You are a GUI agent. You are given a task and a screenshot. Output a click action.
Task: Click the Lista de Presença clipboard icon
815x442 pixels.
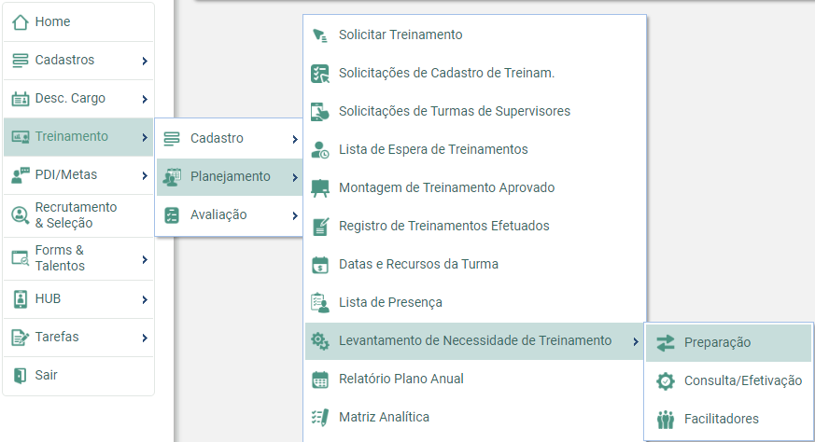coord(320,302)
